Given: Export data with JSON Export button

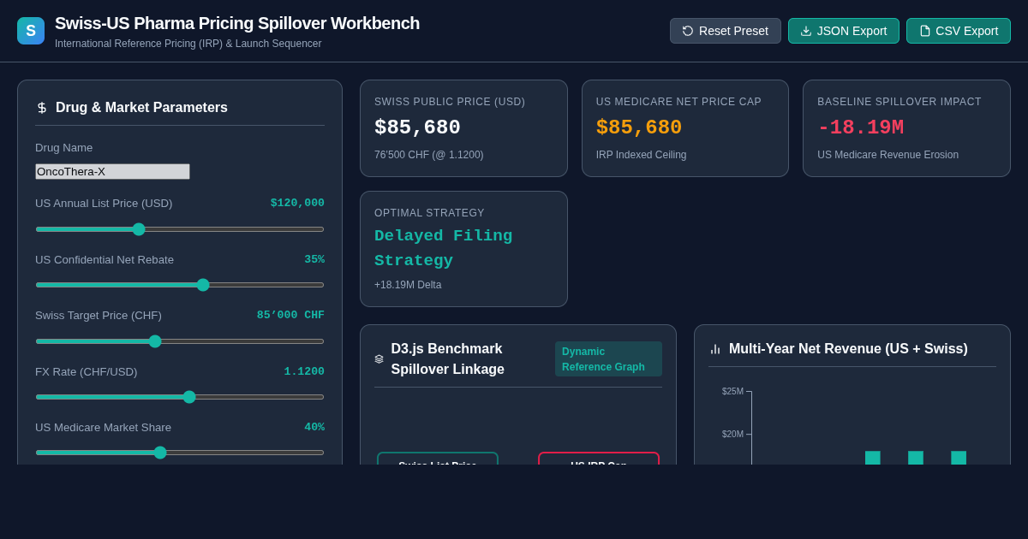Looking at the screenshot, I should (844, 31).
